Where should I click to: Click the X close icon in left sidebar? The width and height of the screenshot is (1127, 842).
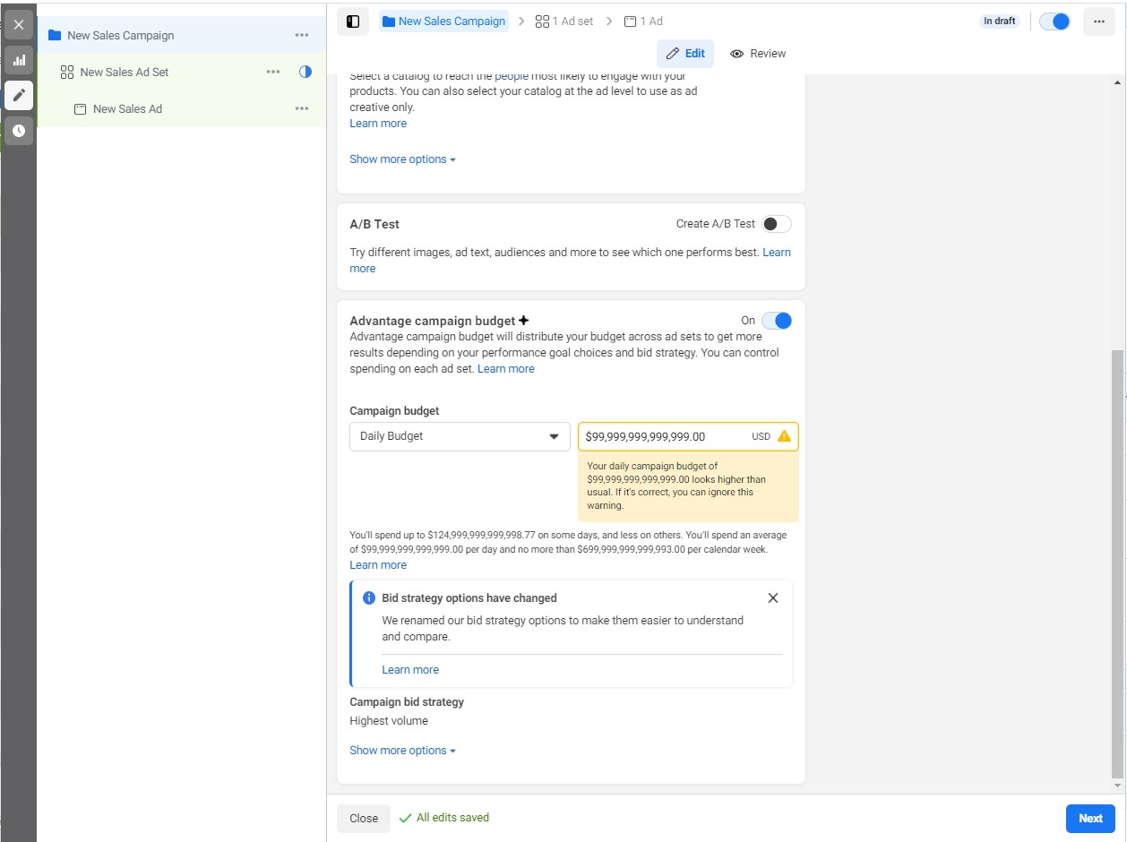[19, 24]
